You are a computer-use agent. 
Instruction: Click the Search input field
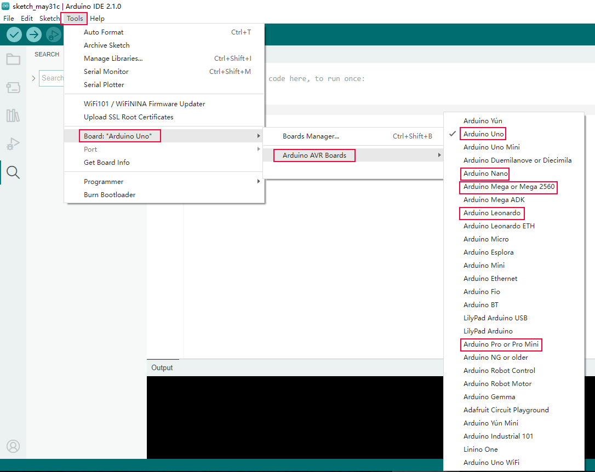52,78
